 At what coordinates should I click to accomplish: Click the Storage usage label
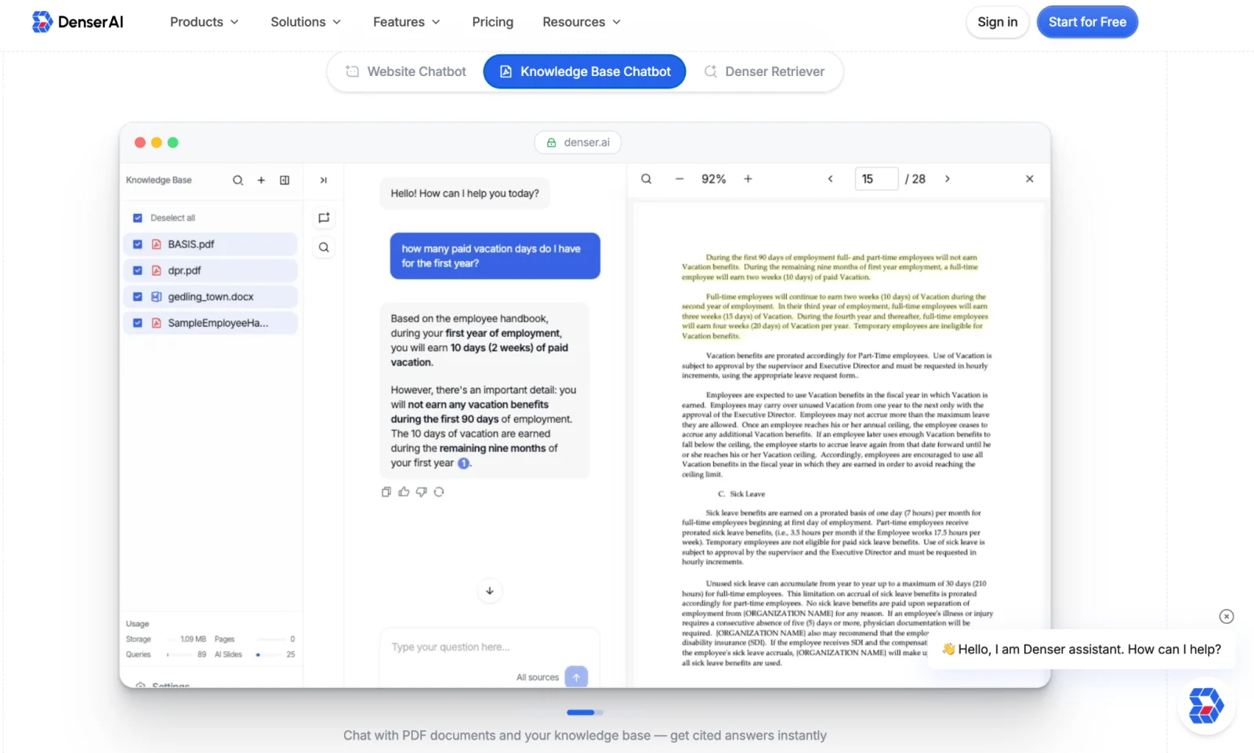[139, 639]
